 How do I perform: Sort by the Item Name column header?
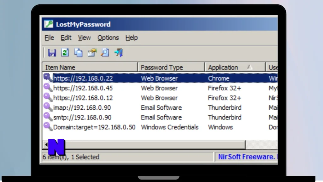click(90, 67)
